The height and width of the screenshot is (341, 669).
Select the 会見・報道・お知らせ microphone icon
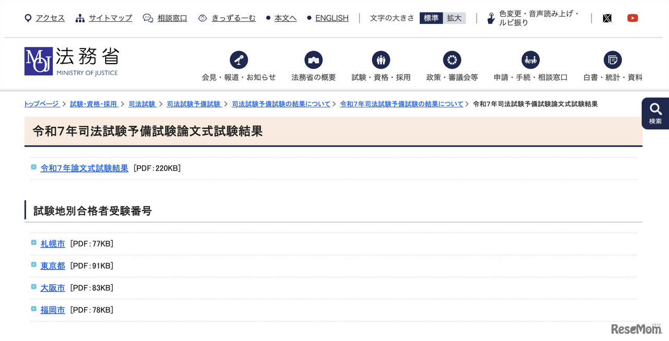tap(239, 59)
